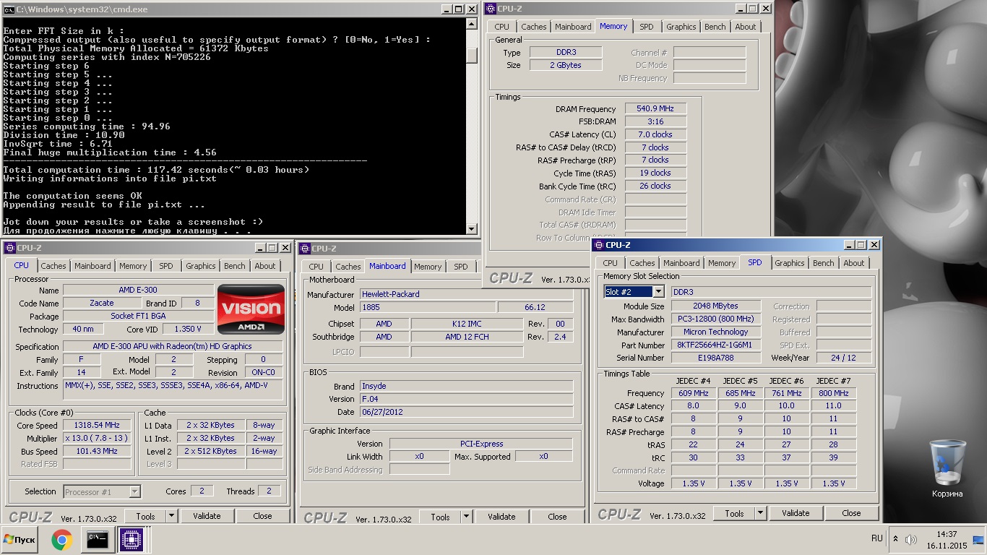The image size is (987, 555).
Task: Open the About tab in the Memory window
Action: tap(746, 27)
